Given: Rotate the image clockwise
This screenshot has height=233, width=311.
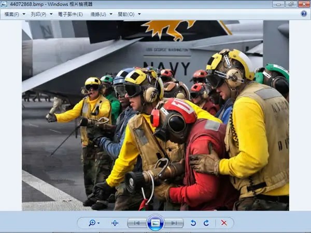Looking at the screenshot, I should (x=206, y=223).
